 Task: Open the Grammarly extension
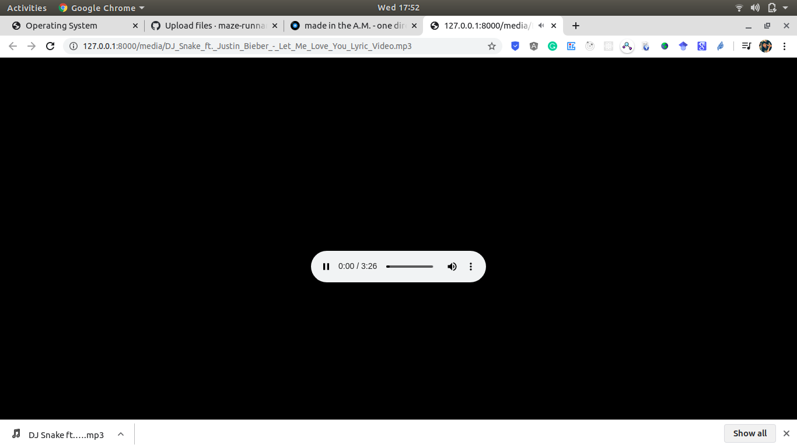pyautogui.click(x=553, y=46)
